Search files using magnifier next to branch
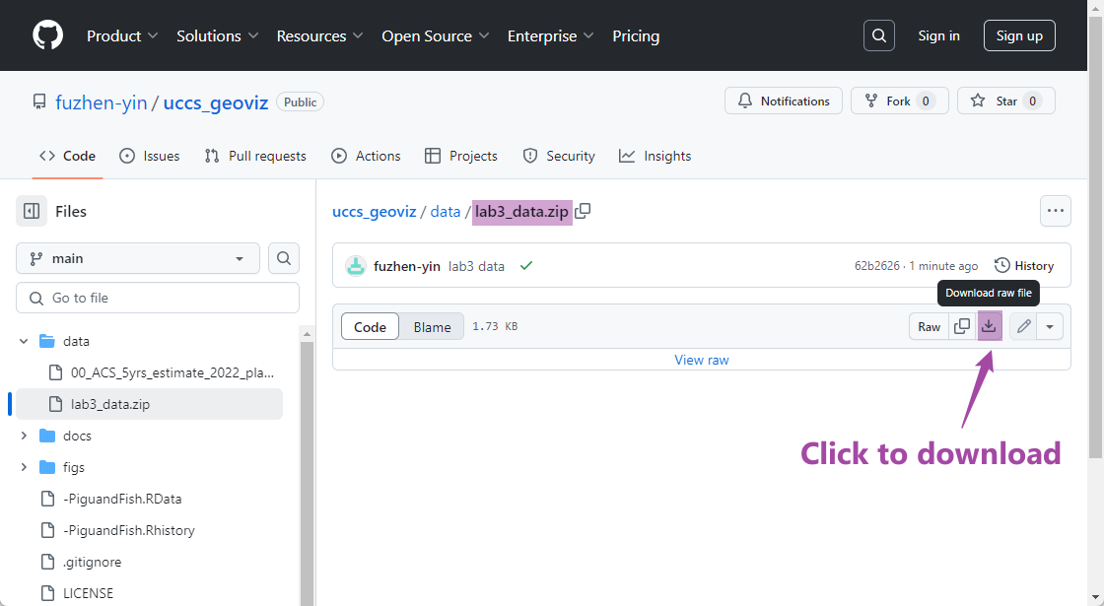This screenshot has height=606, width=1104. click(284, 258)
